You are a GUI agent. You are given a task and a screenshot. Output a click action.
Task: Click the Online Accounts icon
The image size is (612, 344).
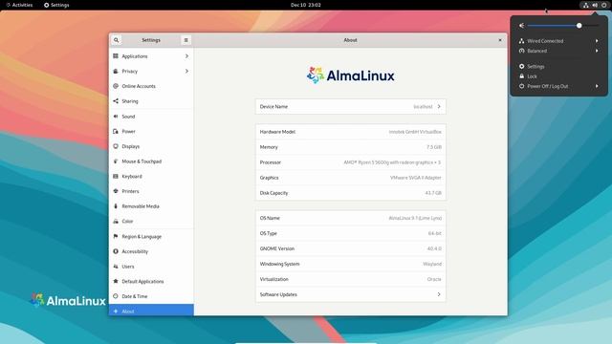point(116,86)
